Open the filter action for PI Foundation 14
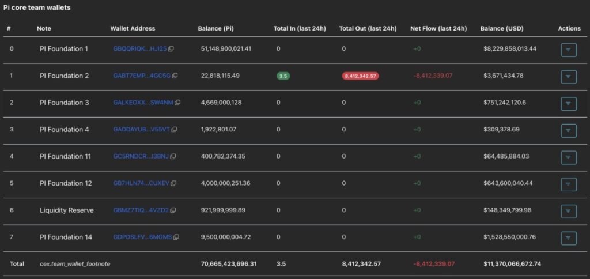The height and width of the screenshot is (279, 590). click(x=568, y=237)
